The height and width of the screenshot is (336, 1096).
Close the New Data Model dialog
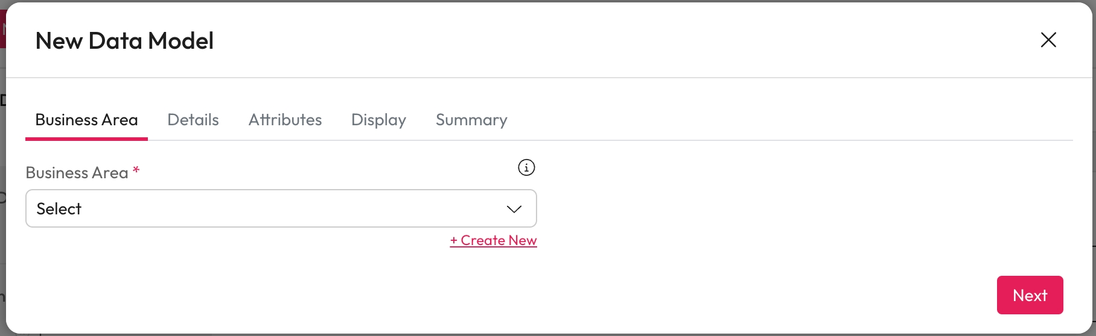(1048, 40)
